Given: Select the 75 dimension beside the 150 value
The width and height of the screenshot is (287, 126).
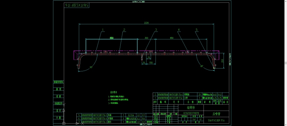Looking at the screenshot, I should point(144,63).
